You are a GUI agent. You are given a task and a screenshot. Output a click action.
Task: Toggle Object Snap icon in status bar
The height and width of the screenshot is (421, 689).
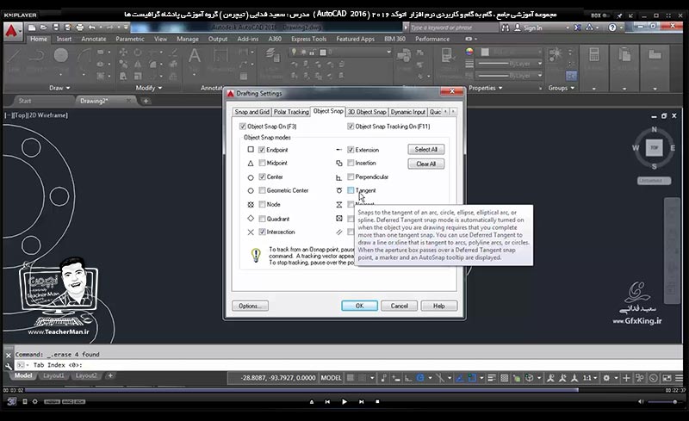tap(472, 377)
